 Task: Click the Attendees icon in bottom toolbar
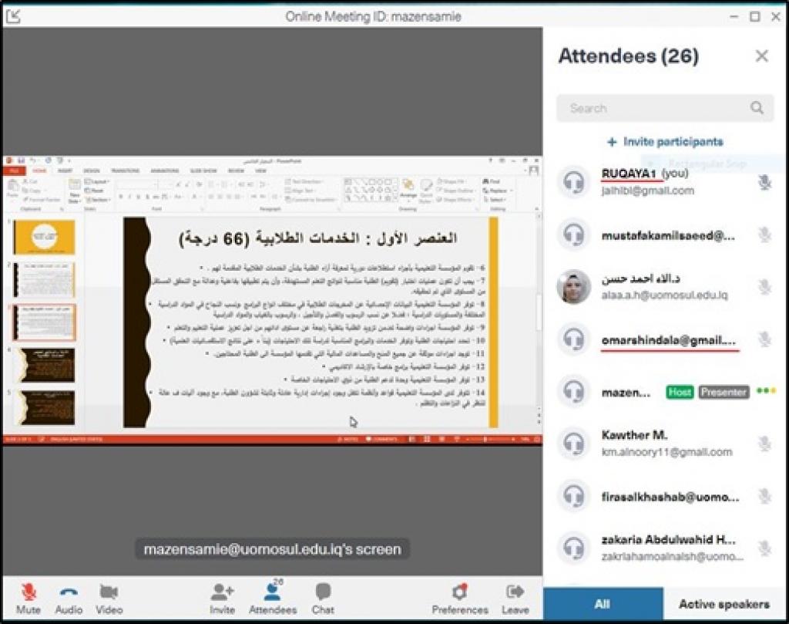pos(272,592)
